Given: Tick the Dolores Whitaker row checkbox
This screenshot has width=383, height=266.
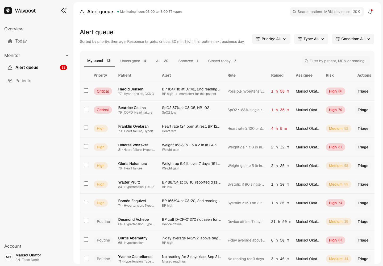Looking at the screenshot, I should click(86, 146).
